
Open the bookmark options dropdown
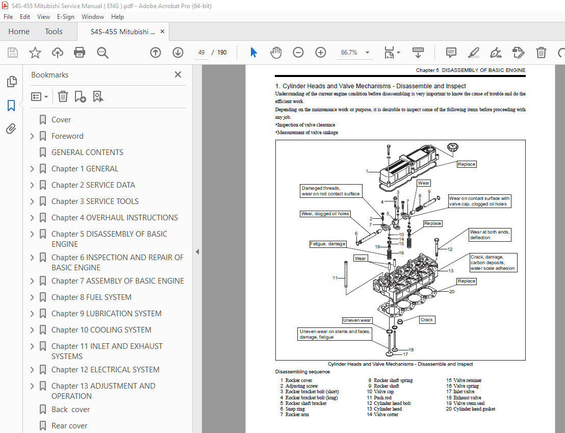click(39, 96)
